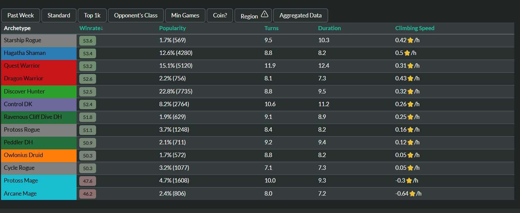Expand the Top 1k rank filter
This screenshot has height=213, width=520.
[x=92, y=15]
